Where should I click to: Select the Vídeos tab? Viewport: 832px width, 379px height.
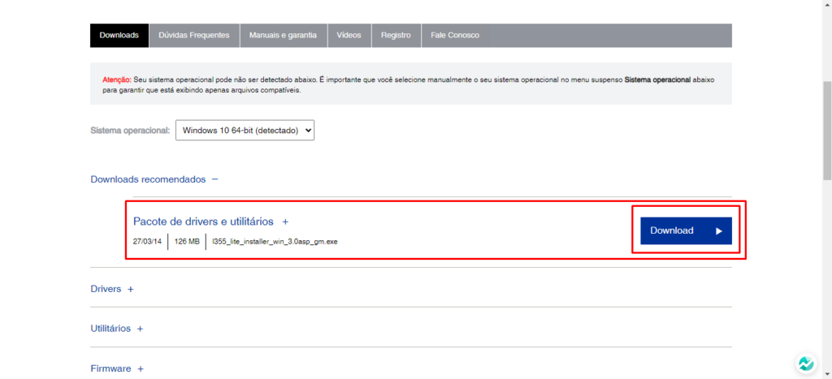(x=349, y=36)
